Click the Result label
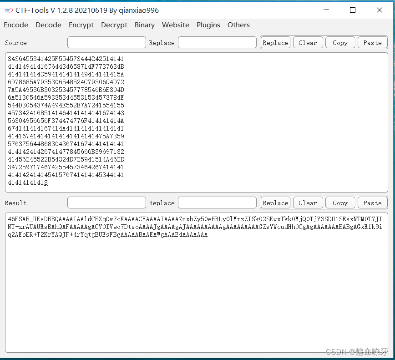This screenshot has height=360, width=395. click(x=15, y=203)
